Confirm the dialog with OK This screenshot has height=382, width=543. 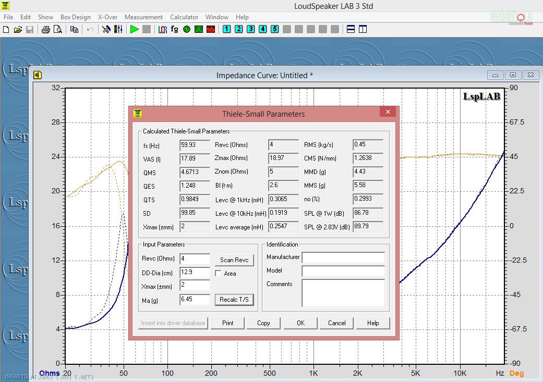300,323
